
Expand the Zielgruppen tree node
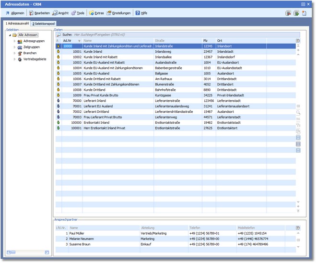tap(14, 47)
